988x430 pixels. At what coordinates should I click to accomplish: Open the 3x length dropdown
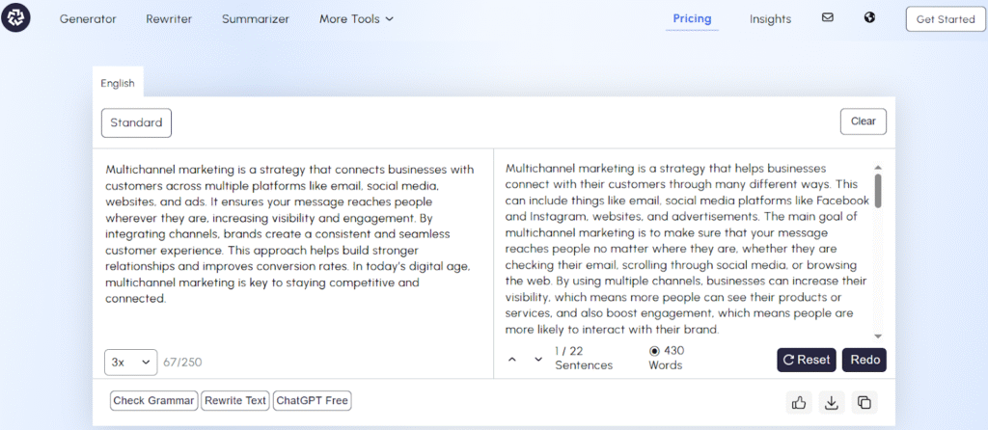click(130, 362)
